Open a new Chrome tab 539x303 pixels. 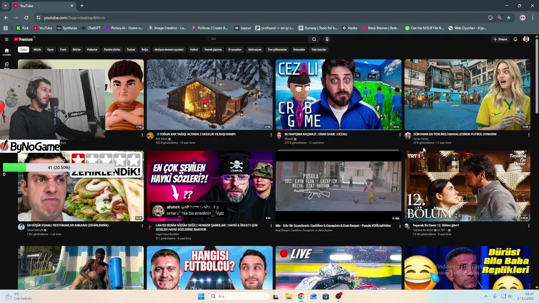[x=82, y=5]
